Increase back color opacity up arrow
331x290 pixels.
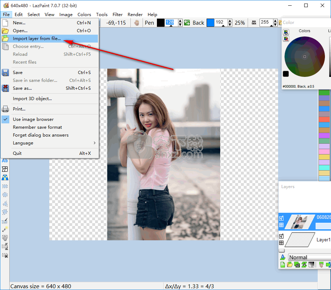(230, 21)
